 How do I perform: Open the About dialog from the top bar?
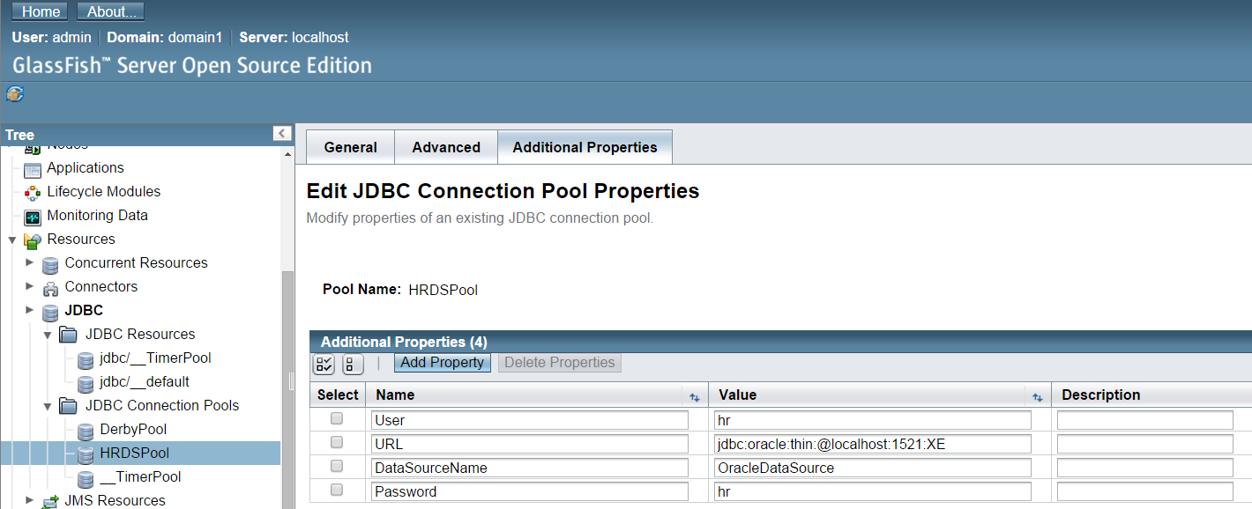tap(109, 11)
